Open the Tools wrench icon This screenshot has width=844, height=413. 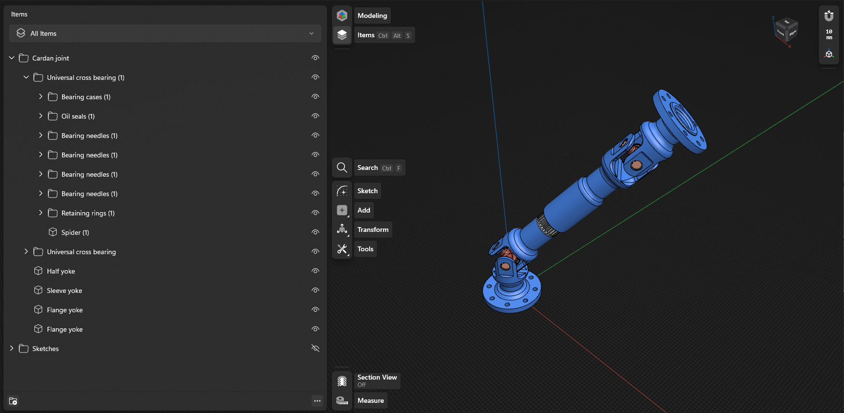point(342,249)
